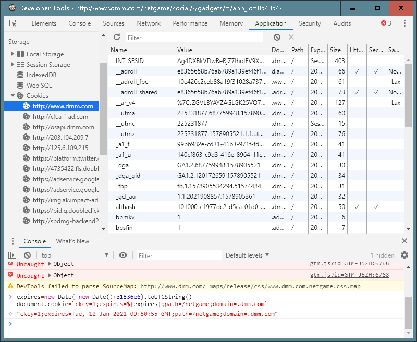Open the Audits tab
Image resolution: width=417 pixels, height=342 pixels.
[342, 23]
